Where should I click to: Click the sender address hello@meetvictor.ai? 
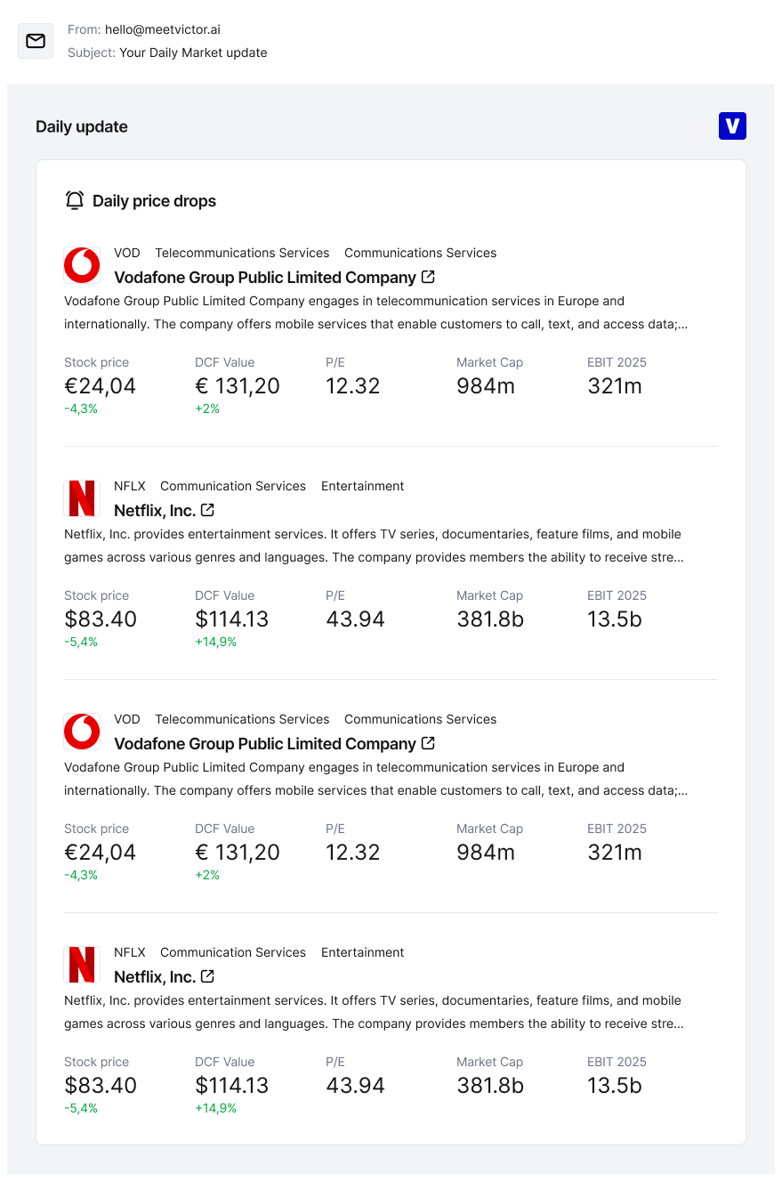tap(163, 29)
